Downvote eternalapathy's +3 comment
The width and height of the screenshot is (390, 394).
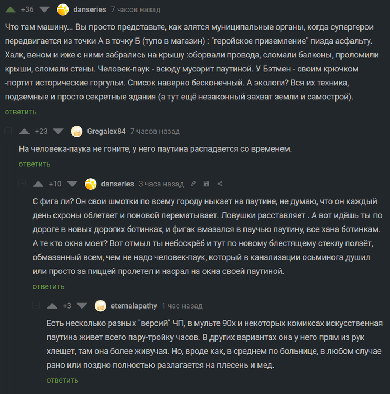click(82, 306)
